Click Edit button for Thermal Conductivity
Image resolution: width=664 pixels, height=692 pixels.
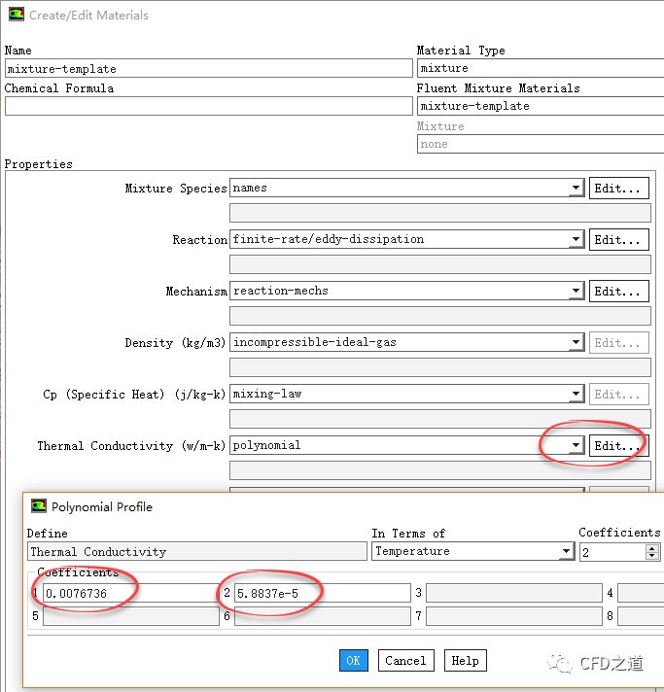coord(618,446)
